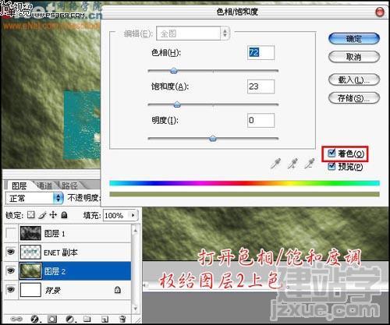Click the 取消 cancel button
Screen dimensions: 390x325
click(x=354, y=57)
